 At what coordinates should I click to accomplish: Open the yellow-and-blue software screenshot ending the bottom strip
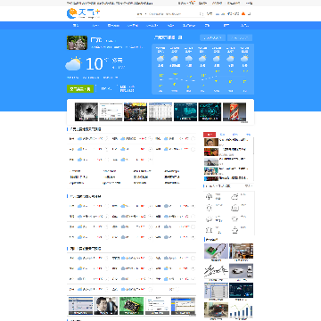183,306
